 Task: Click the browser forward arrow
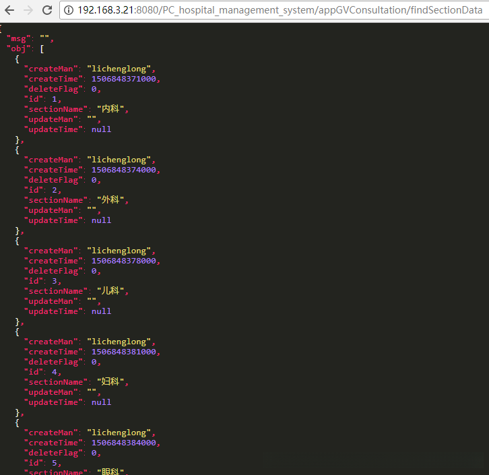pyautogui.click(x=28, y=10)
